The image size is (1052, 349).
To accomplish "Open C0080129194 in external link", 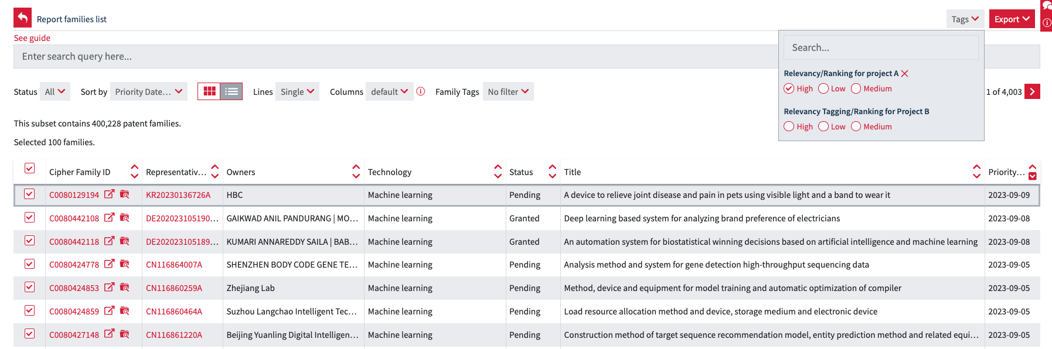I will 109,194.
